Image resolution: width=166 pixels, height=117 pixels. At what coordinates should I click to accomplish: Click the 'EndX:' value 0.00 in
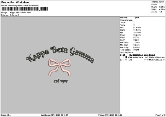click(x=136, y=38)
